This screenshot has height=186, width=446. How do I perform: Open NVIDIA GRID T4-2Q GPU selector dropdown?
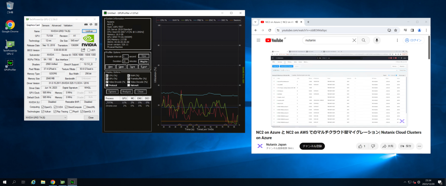click(x=45, y=117)
